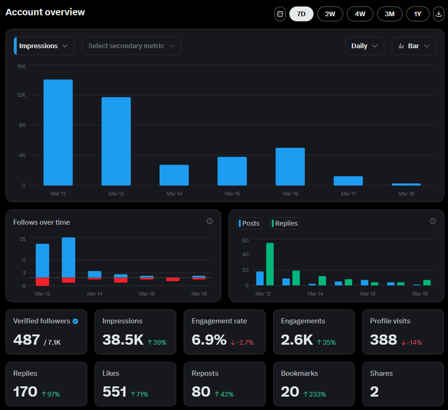448x410 pixels.
Task: Open the Profile visits stat card
Action: 403,332
